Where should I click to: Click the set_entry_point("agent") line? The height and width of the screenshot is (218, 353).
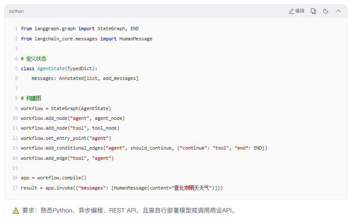click(x=66, y=138)
